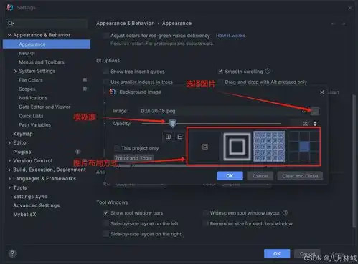Image resolution: width=358 pixels, height=264 pixels.
Task: Toggle flip image vertically icon
Action: click(180, 137)
